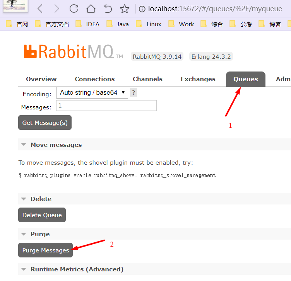Screen dimensions: 291x281
Task: Switch to the Channels tab
Action: point(147,79)
